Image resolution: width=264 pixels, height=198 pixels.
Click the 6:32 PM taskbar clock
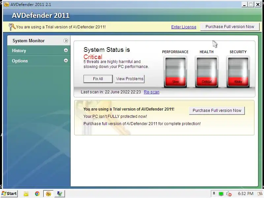(x=246, y=194)
